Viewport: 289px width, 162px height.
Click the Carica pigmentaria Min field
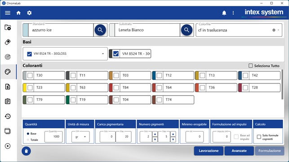(x=107, y=136)
